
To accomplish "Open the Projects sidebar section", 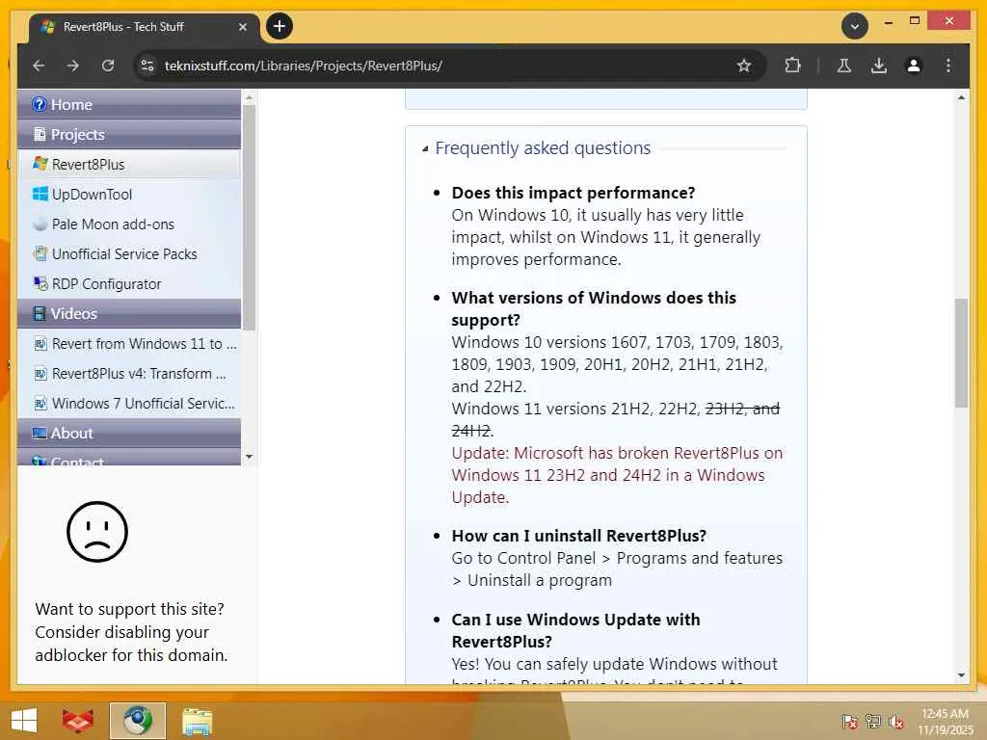I will point(129,134).
